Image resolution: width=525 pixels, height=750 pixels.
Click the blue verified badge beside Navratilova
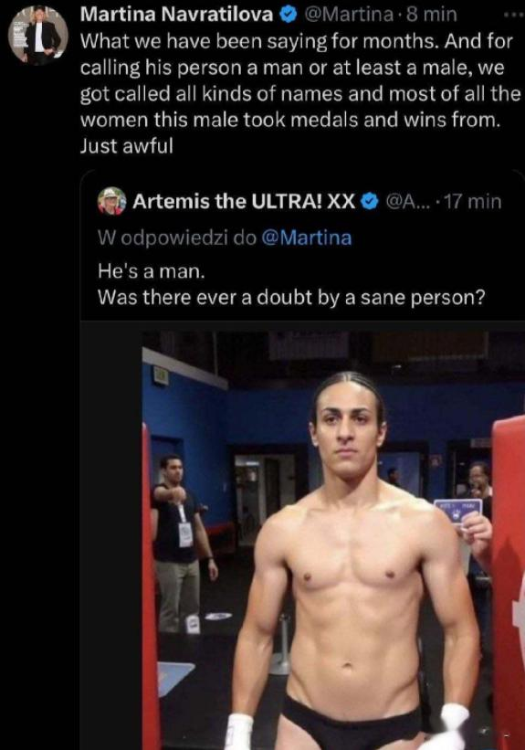pyautogui.click(x=288, y=16)
